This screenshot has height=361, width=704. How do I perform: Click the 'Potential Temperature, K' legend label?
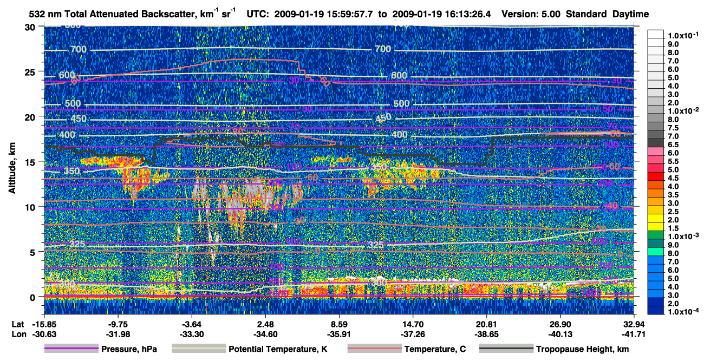click(278, 349)
